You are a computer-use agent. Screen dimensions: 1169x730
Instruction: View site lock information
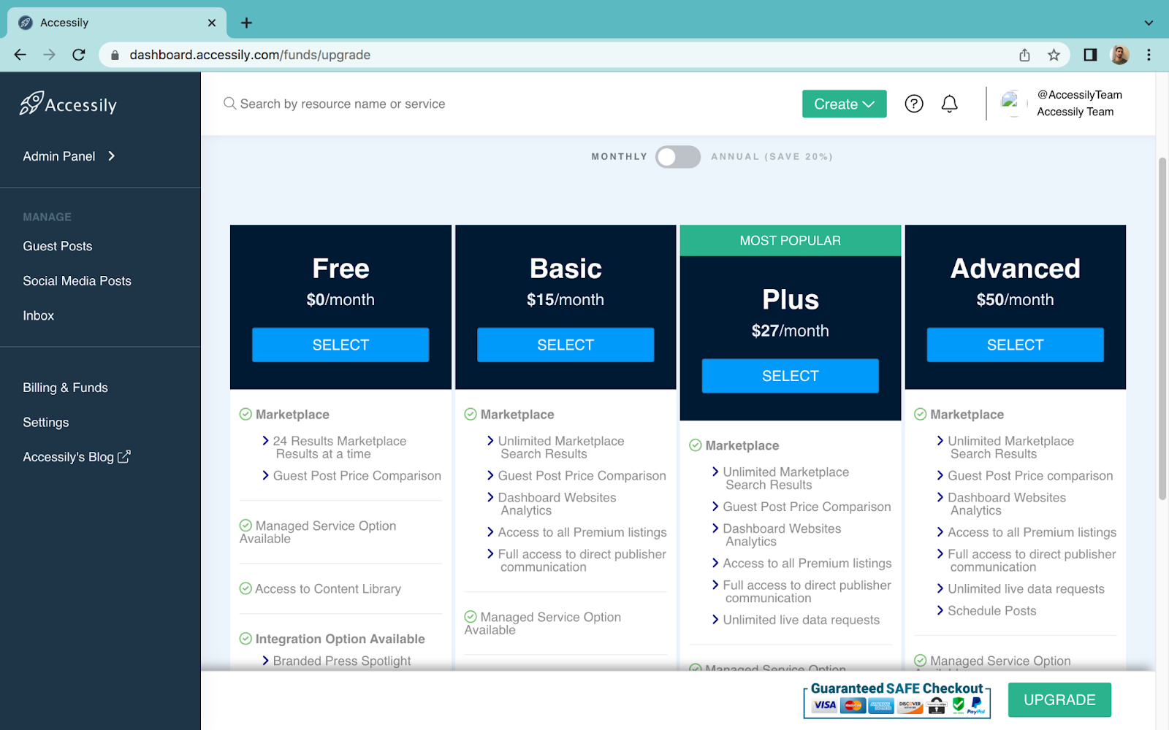point(115,55)
